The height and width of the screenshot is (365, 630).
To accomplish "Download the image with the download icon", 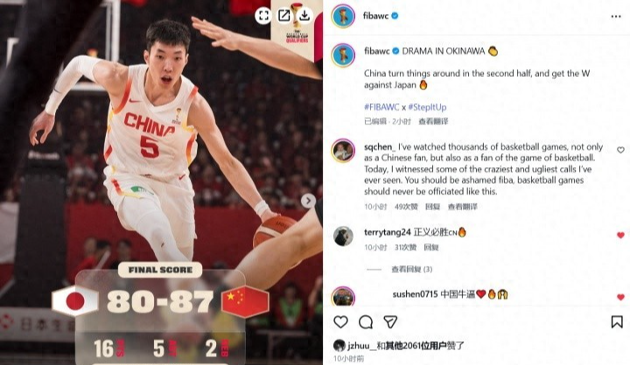I will (304, 16).
